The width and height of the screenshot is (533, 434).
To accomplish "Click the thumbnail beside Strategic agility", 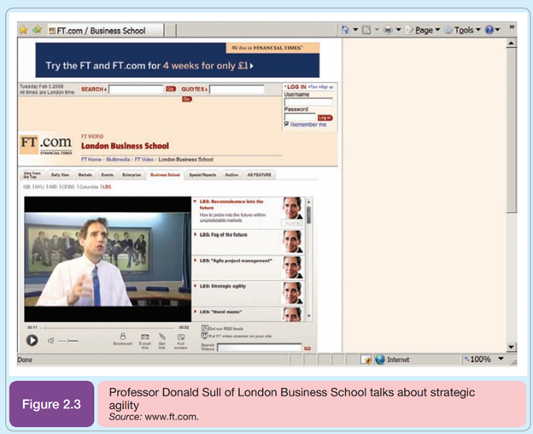I will [292, 293].
